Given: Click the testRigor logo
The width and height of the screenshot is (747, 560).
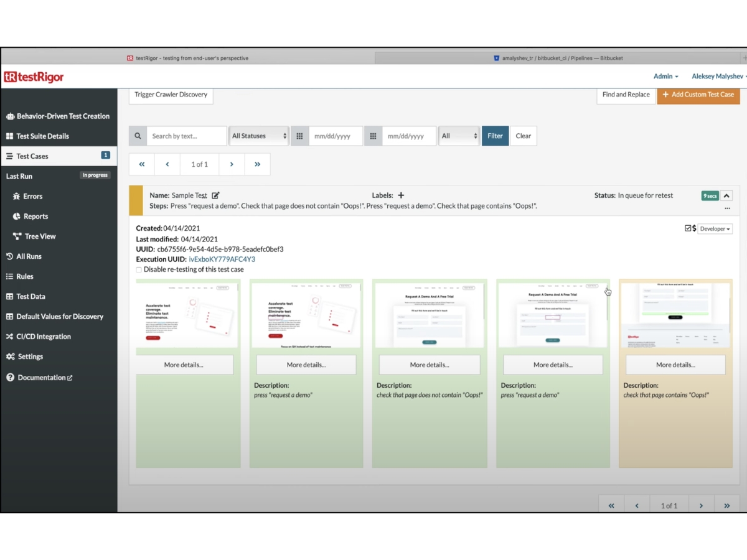Looking at the screenshot, I should 34,77.
